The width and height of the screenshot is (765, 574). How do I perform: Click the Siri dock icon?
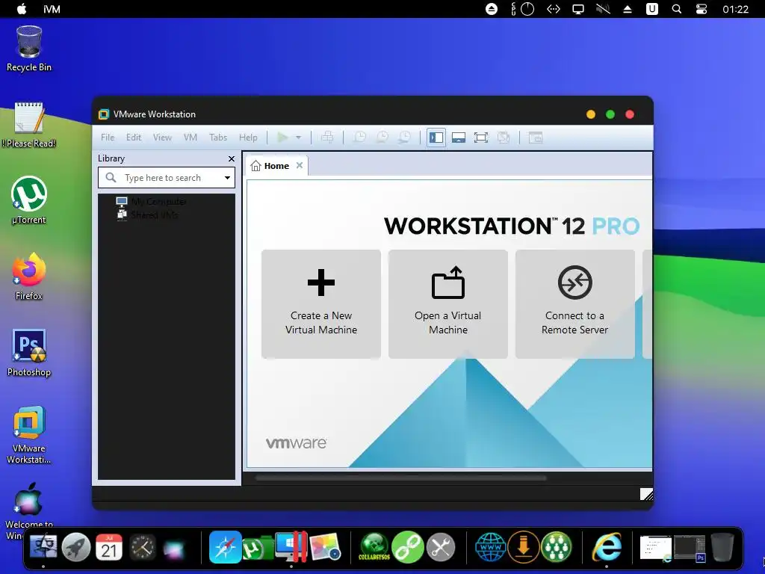[x=173, y=549]
